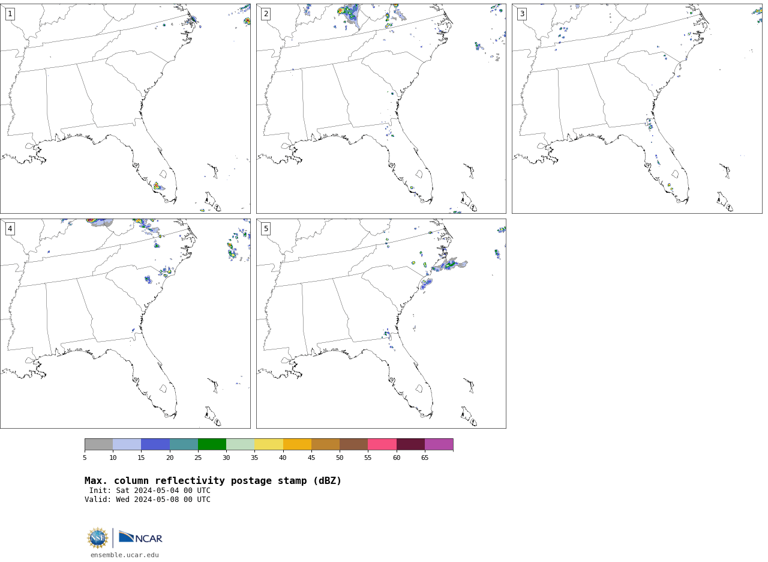Click the light blue 10-15 dBZ swatch
Screen dimensions: 768x562
[x=127, y=444]
